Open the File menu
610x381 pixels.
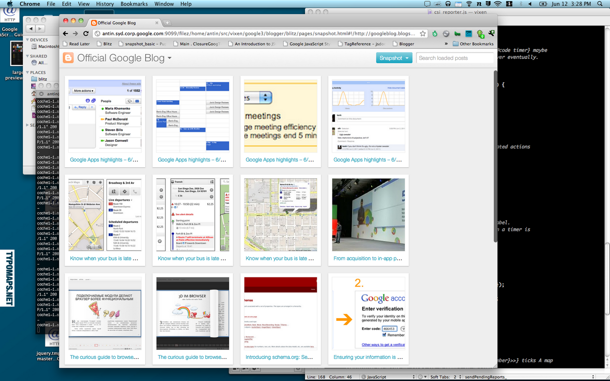pyautogui.click(x=51, y=4)
